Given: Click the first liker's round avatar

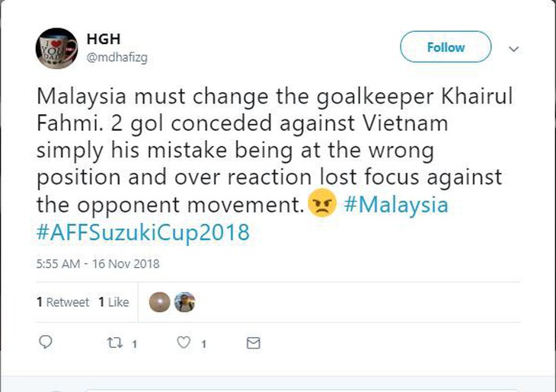Looking at the screenshot, I should [x=159, y=302].
